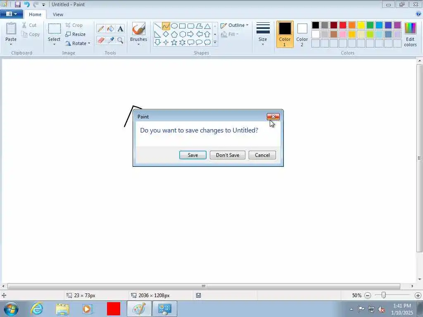Choose the purple color swatch
This screenshot has width=423, height=317.
(397, 25)
